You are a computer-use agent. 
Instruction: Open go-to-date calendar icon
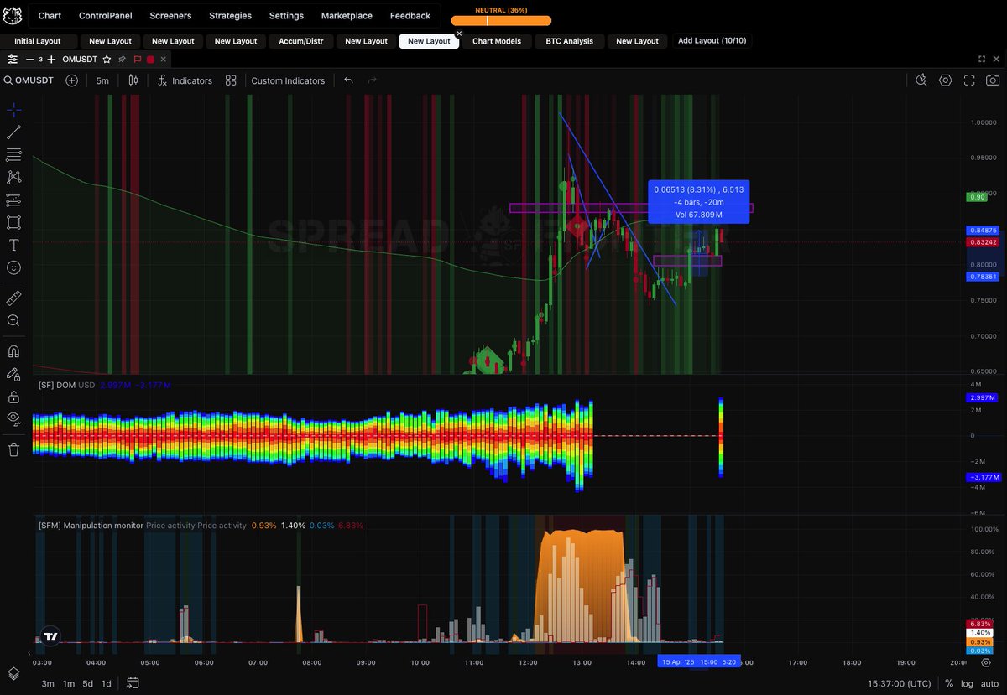(133, 683)
